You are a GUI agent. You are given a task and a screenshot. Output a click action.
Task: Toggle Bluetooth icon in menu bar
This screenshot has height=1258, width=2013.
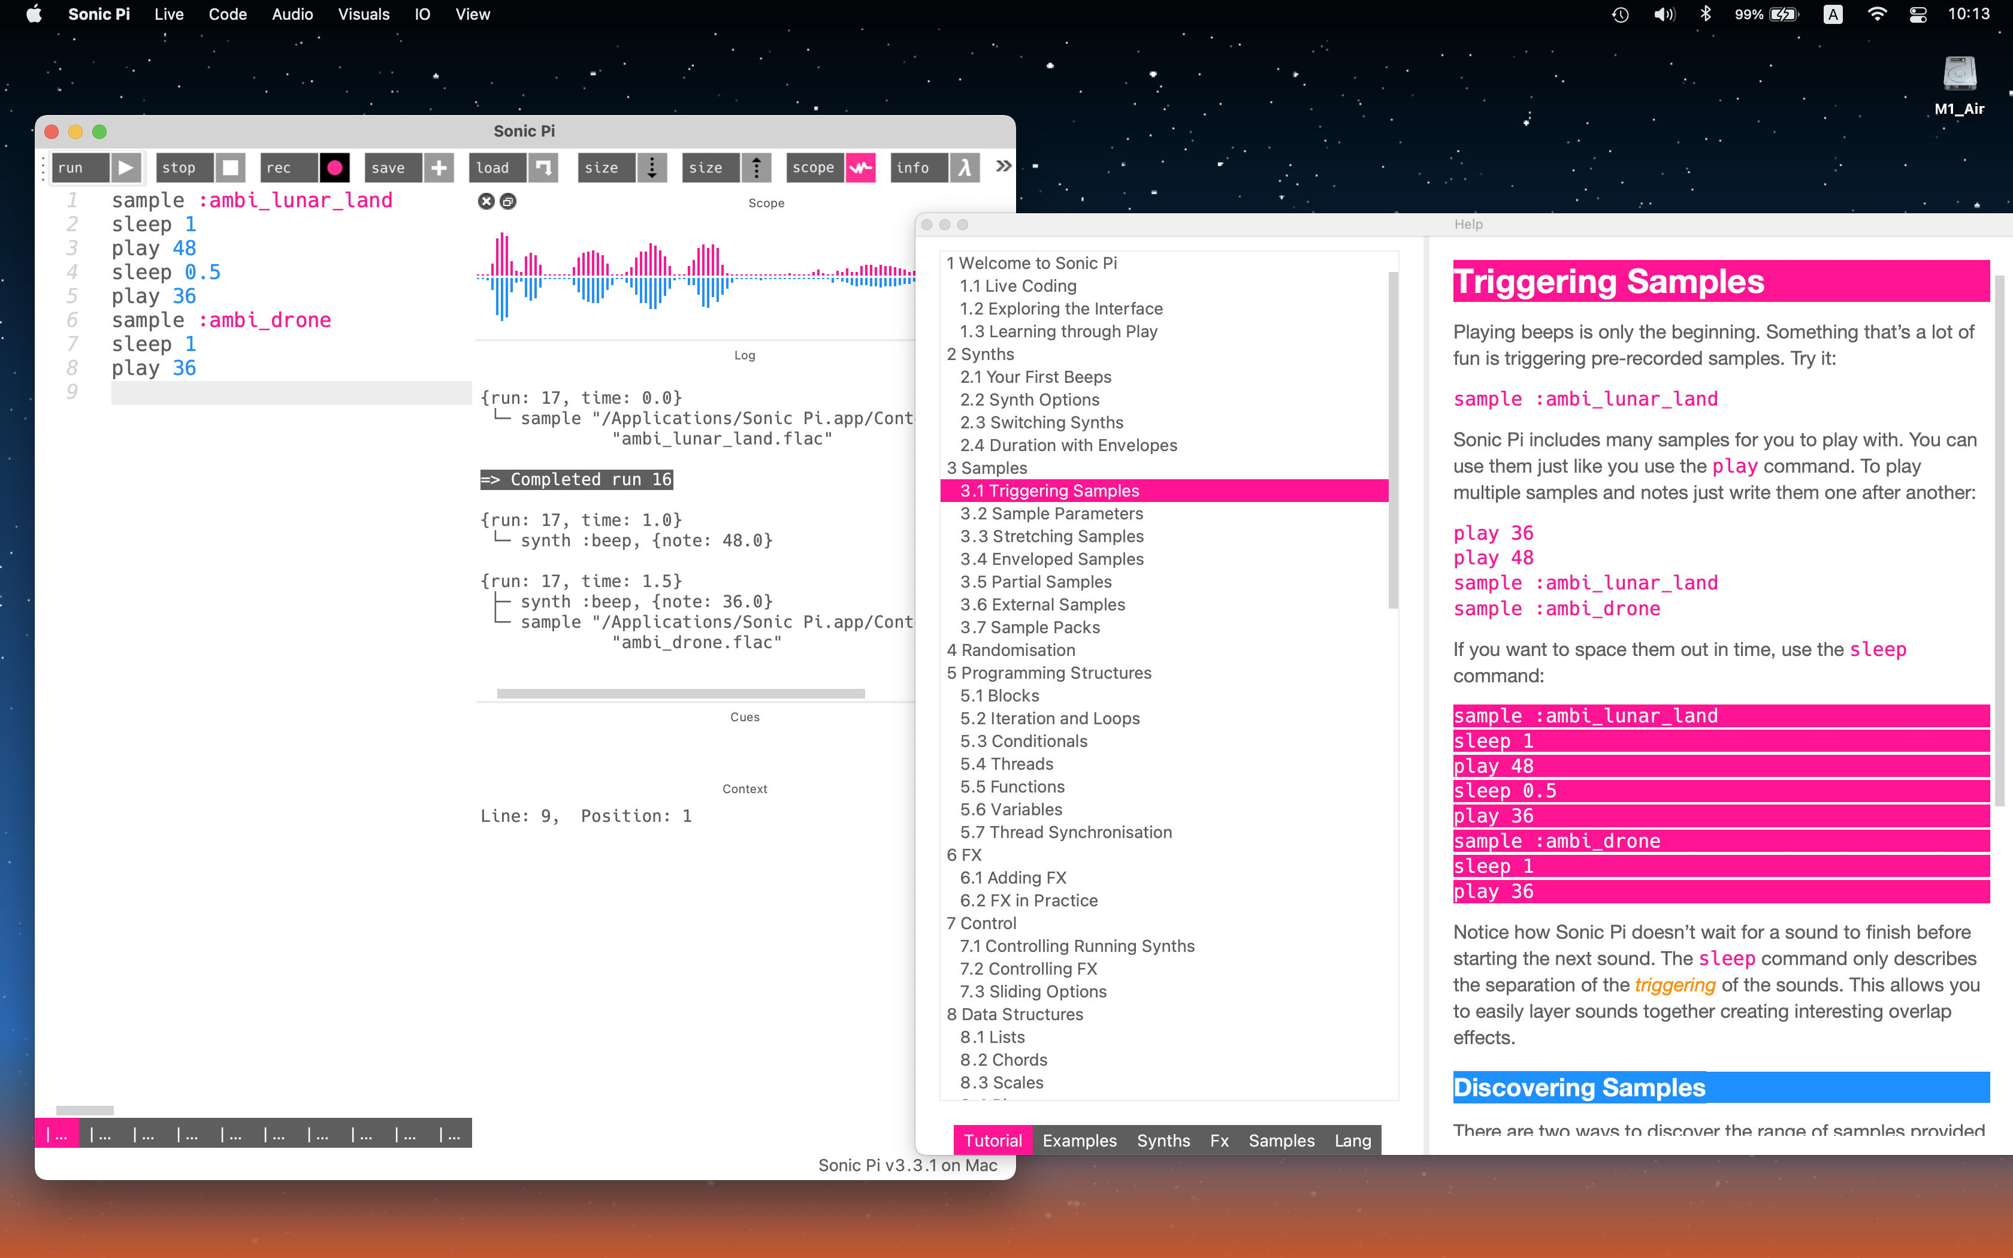pos(1705,14)
